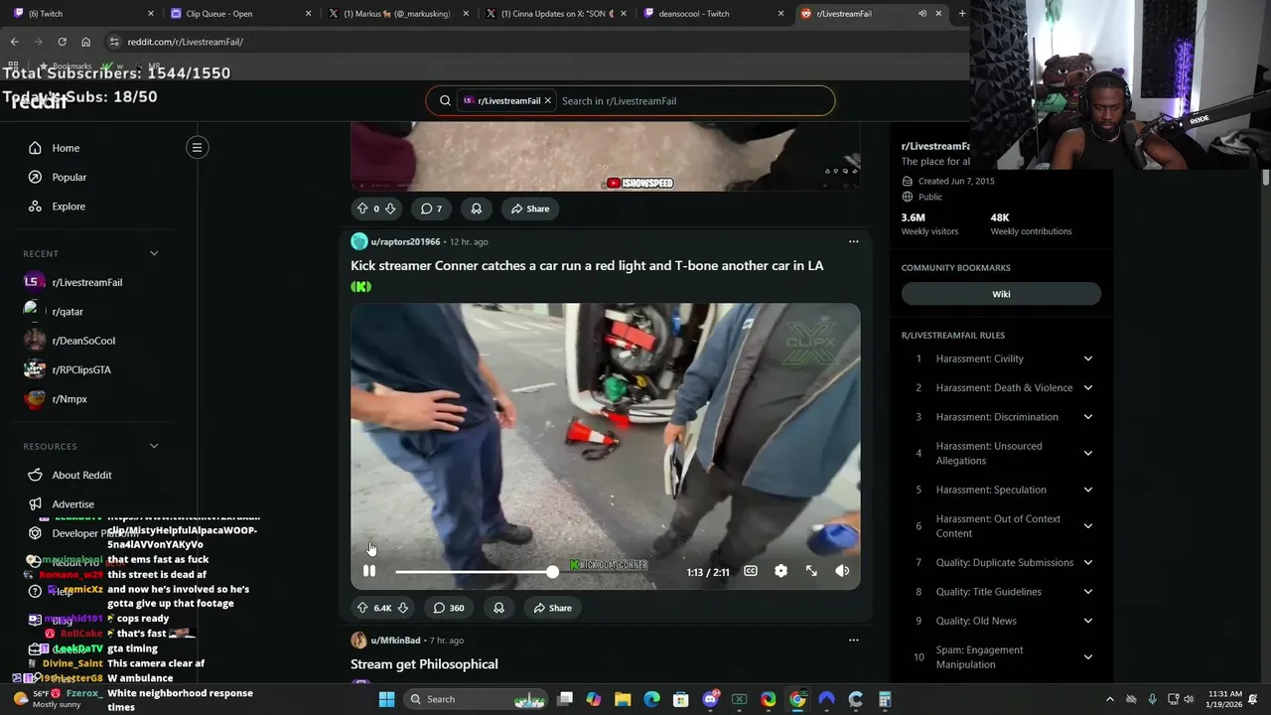This screenshot has height=715, width=1271.
Task: Remove r/LivestreamFail search filter chip
Action: [547, 100]
